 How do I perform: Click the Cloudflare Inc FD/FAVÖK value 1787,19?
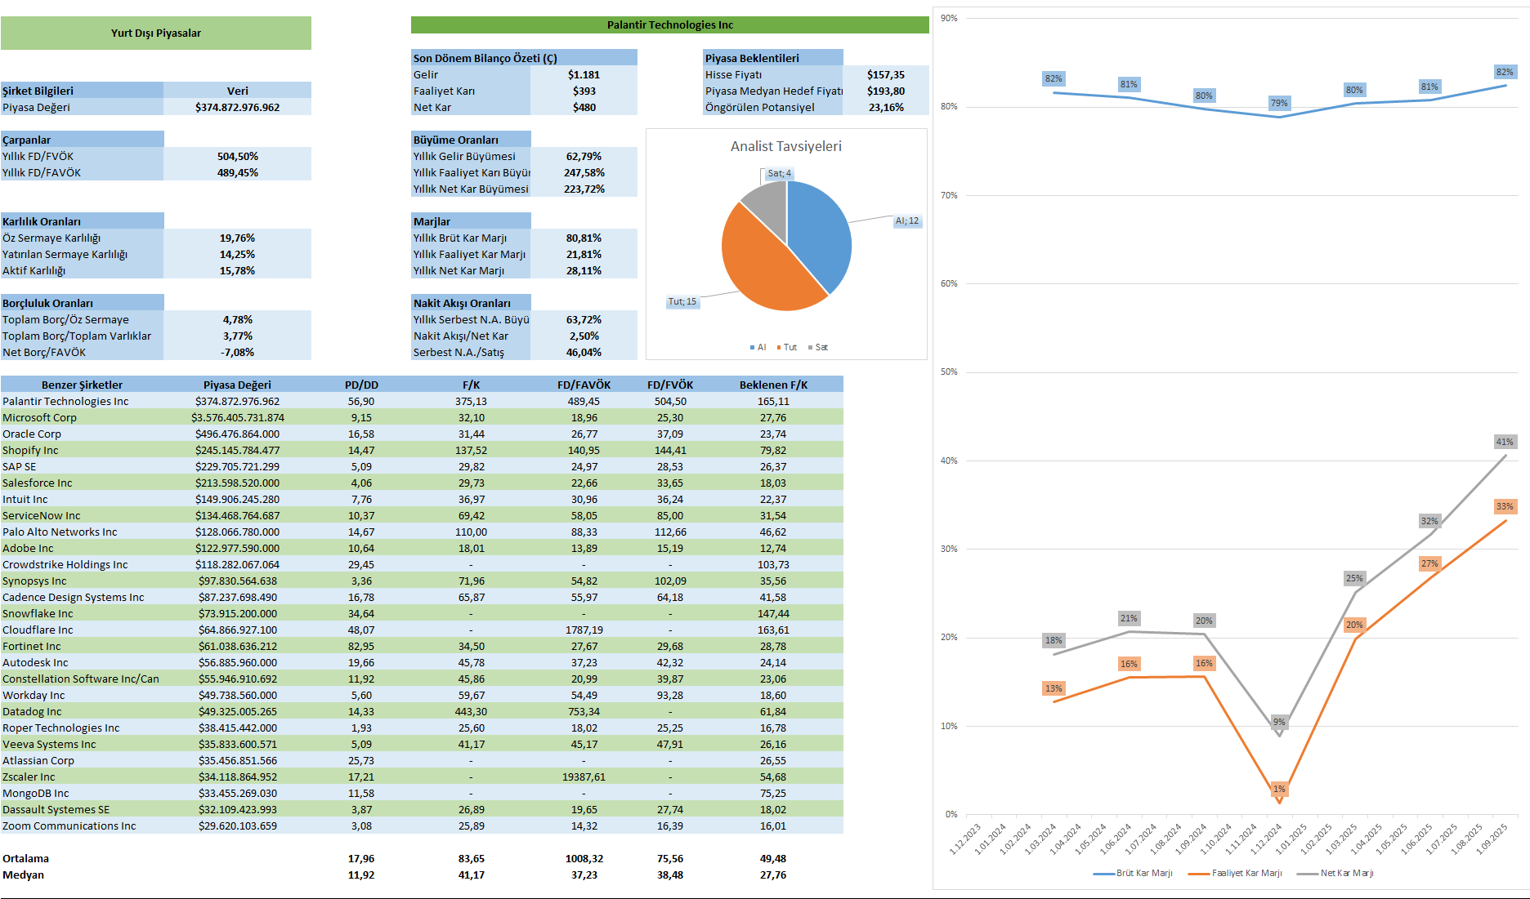(x=584, y=630)
